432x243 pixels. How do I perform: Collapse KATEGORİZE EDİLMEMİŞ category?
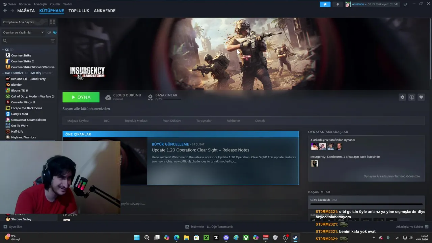click(x=3, y=73)
